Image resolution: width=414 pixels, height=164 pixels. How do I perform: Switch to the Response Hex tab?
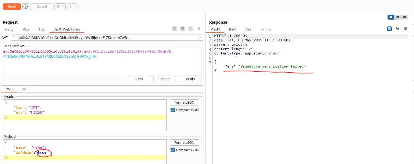[248, 29]
